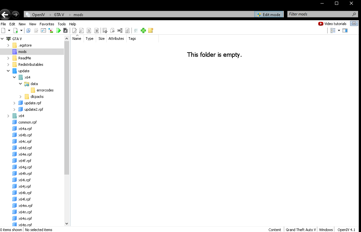
Task: Click the greyed-out grid pencil toolbar icon
Action: tap(36, 30)
